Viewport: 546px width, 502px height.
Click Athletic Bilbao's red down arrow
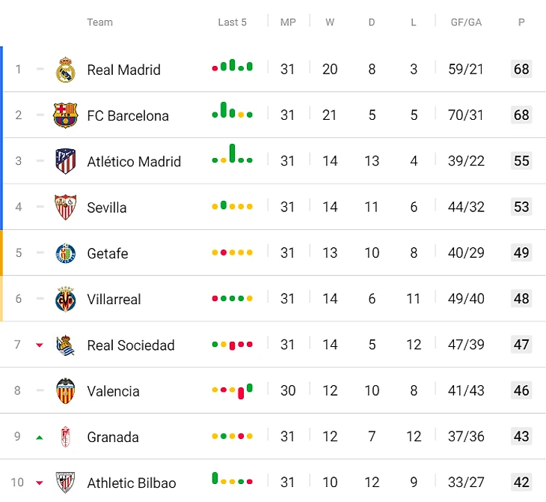(40, 483)
